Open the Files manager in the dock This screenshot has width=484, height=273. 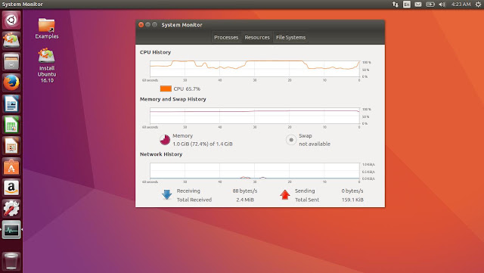click(11, 62)
